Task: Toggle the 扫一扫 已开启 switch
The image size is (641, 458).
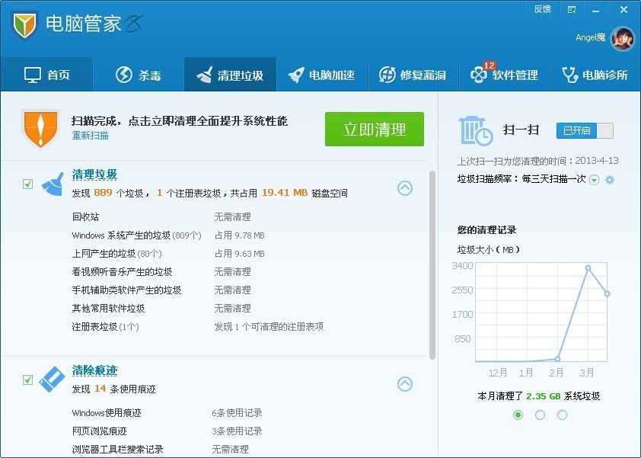Action: click(584, 130)
